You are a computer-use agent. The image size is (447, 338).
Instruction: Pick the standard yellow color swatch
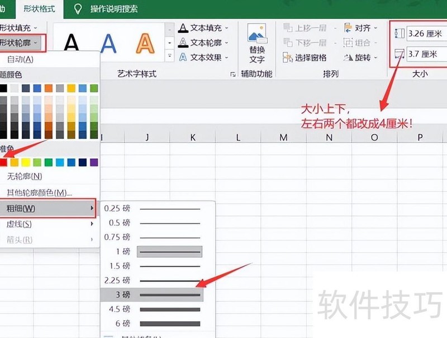pyautogui.click(x=26, y=162)
